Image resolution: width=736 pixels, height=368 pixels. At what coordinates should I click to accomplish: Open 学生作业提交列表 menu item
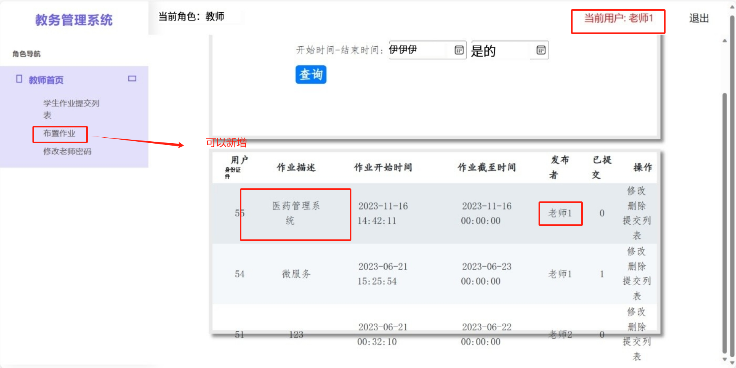[71, 109]
